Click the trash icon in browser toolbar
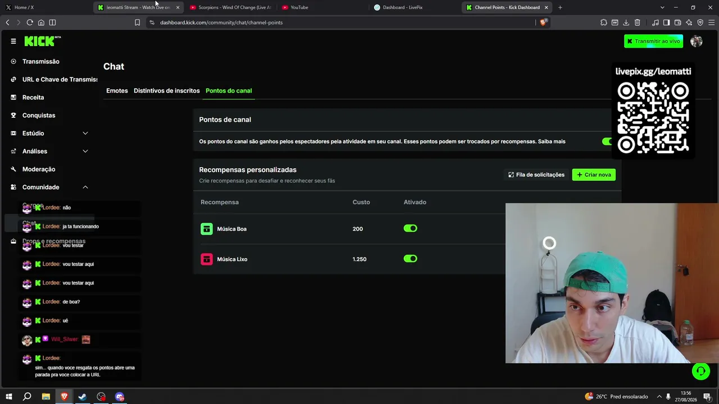 pos(638,22)
